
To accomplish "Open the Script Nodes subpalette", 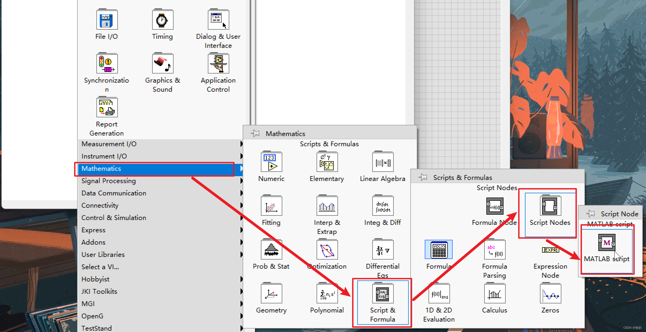I will coord(550,206).
